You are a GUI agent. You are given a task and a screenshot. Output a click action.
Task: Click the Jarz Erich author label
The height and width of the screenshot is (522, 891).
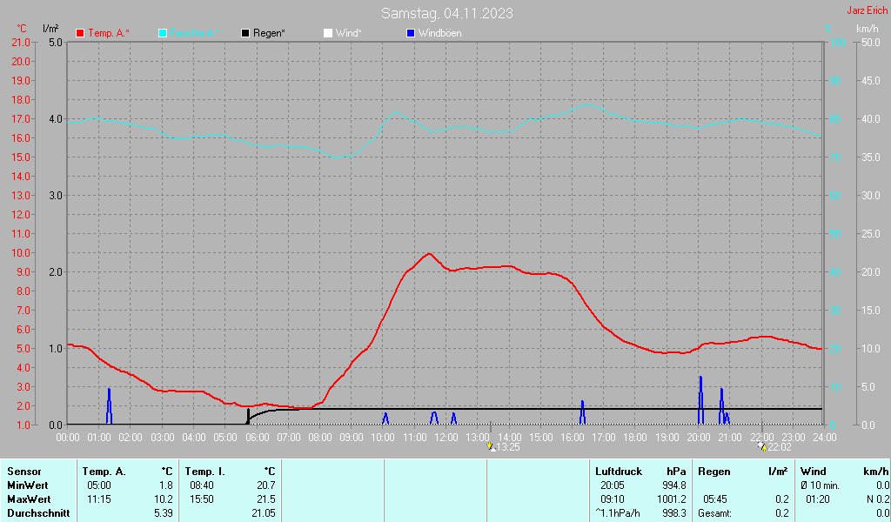tap(867, 11)
